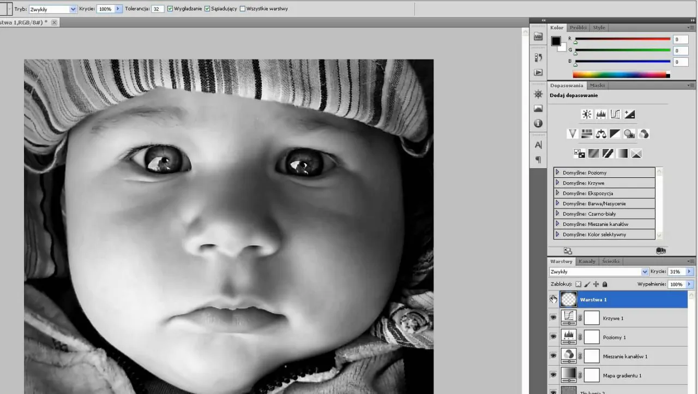Add a Brightness/Contrast adjustment
698x394 pixels.
pos(587,115)
